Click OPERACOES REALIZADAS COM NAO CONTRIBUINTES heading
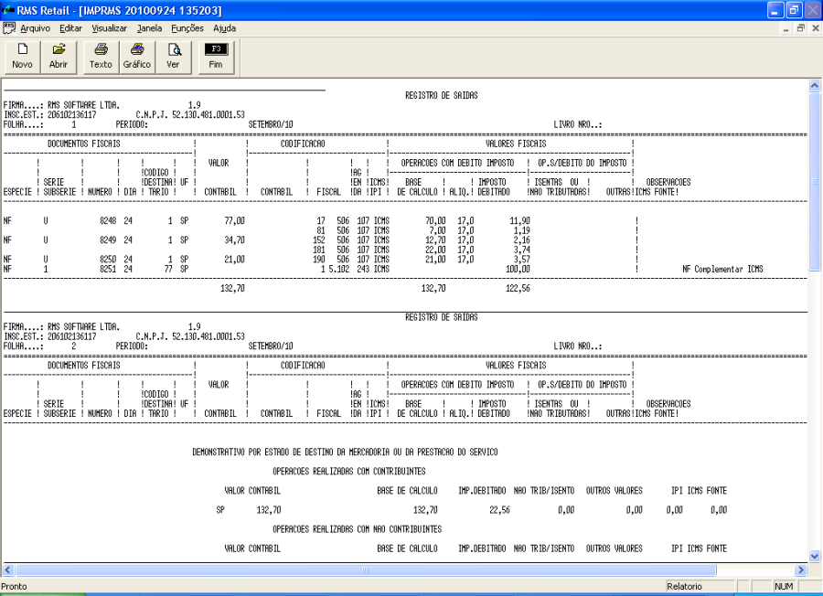823x596 pixels. tap(357, 529)
